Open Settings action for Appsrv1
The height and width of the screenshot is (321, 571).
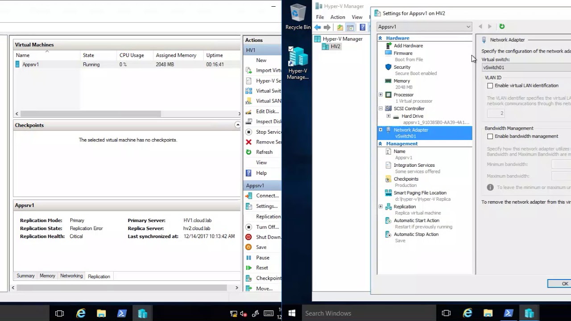tap(263, 206)
